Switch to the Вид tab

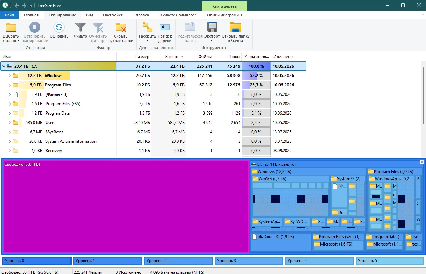[x=90, y=15]
